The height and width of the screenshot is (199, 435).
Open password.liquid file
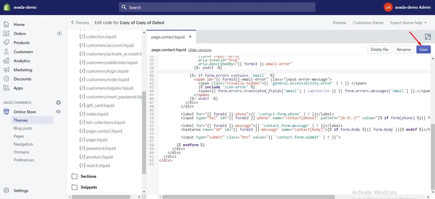point(101,149)
